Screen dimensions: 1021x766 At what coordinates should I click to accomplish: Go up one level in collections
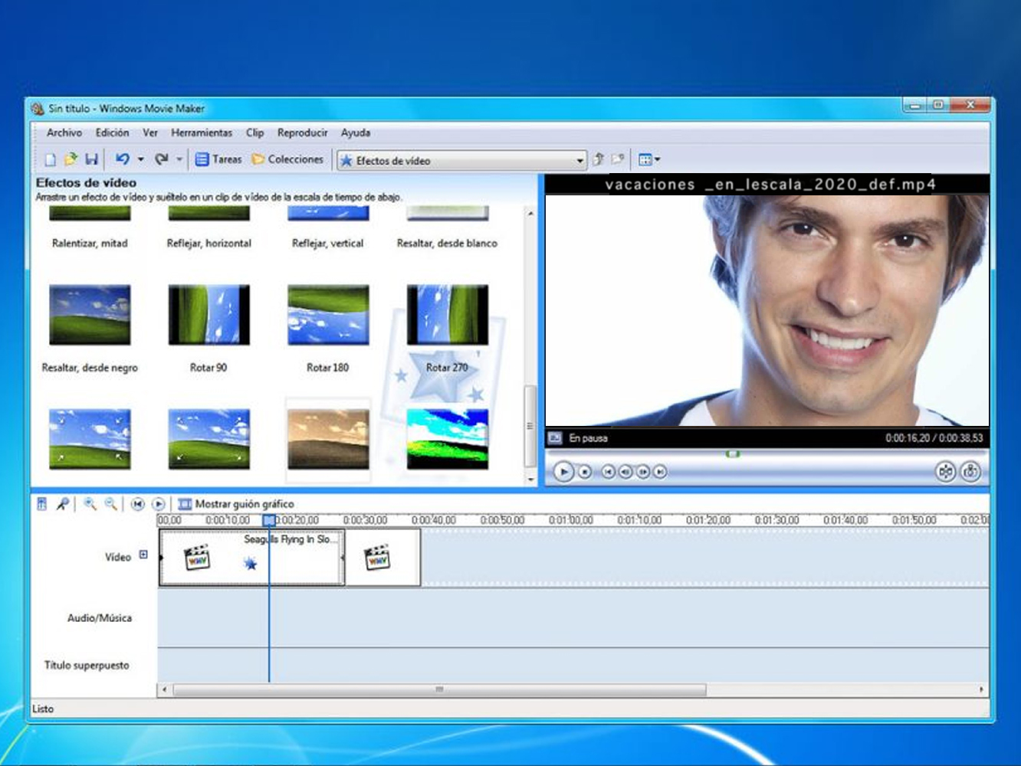click(x=599, y=159)
